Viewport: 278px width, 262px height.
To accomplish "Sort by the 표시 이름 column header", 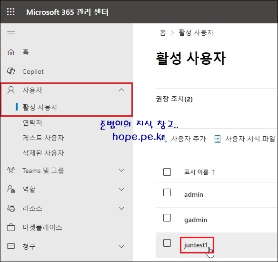I will click(x=196, y=172).
